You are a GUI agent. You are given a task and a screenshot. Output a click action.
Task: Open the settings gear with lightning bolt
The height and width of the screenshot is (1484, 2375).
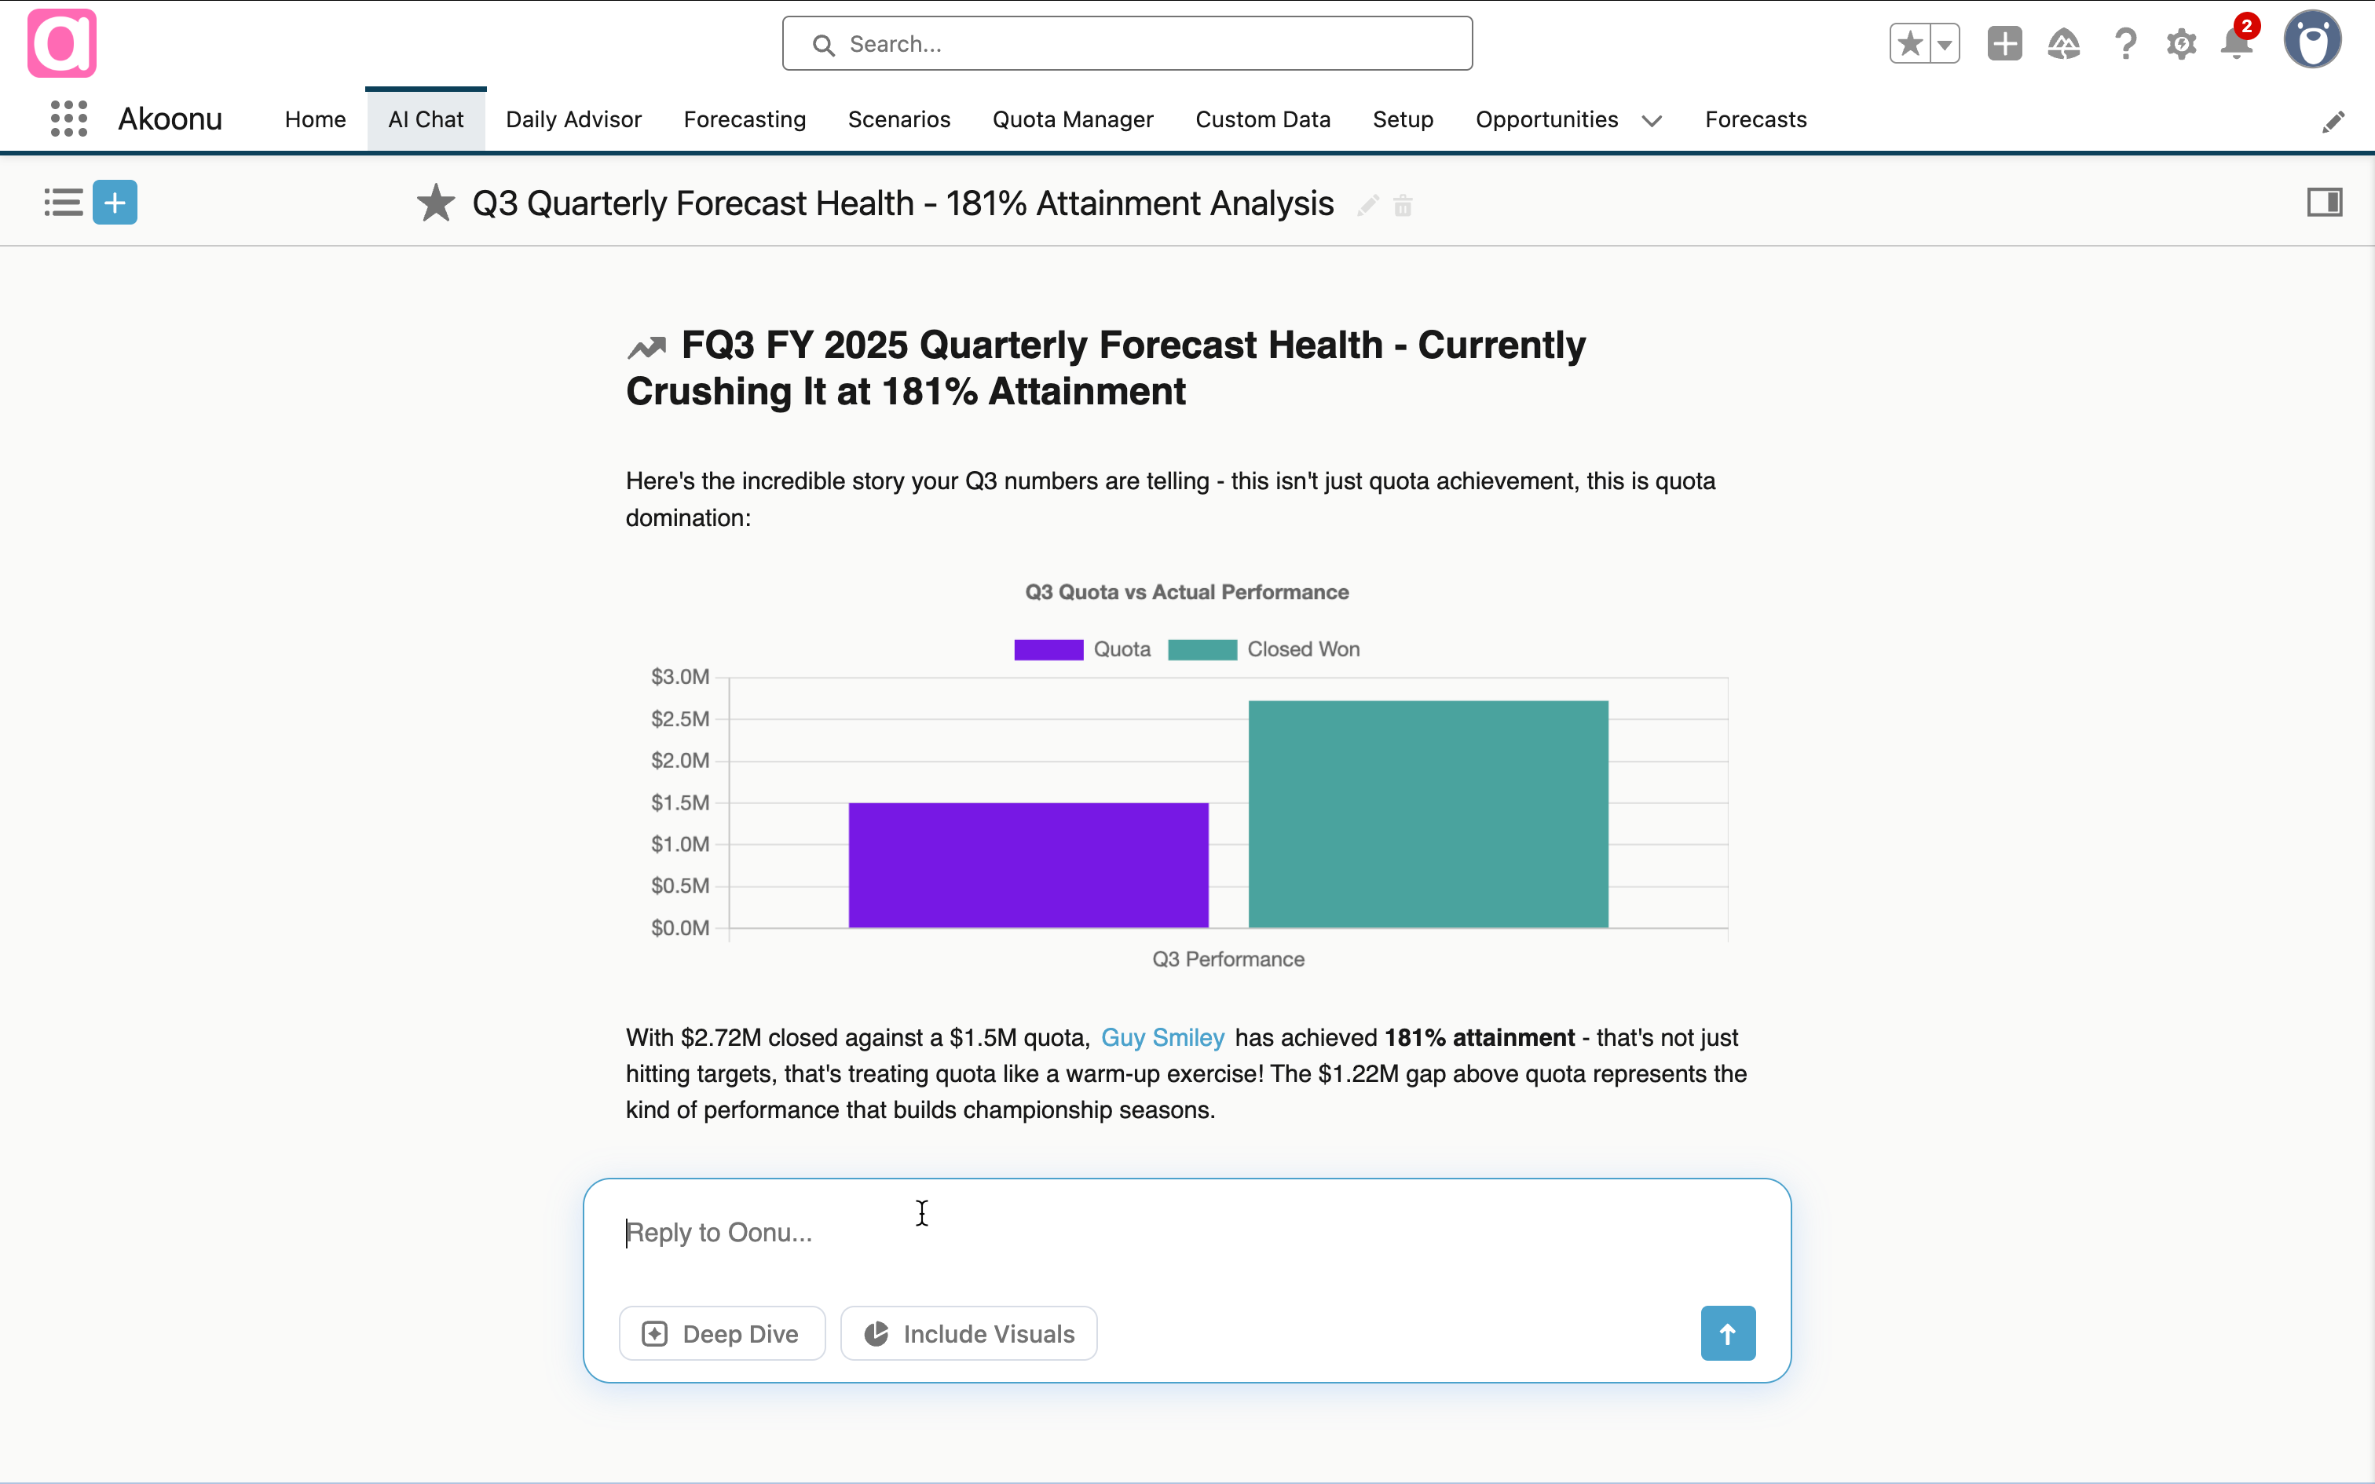click(2181, 44)
